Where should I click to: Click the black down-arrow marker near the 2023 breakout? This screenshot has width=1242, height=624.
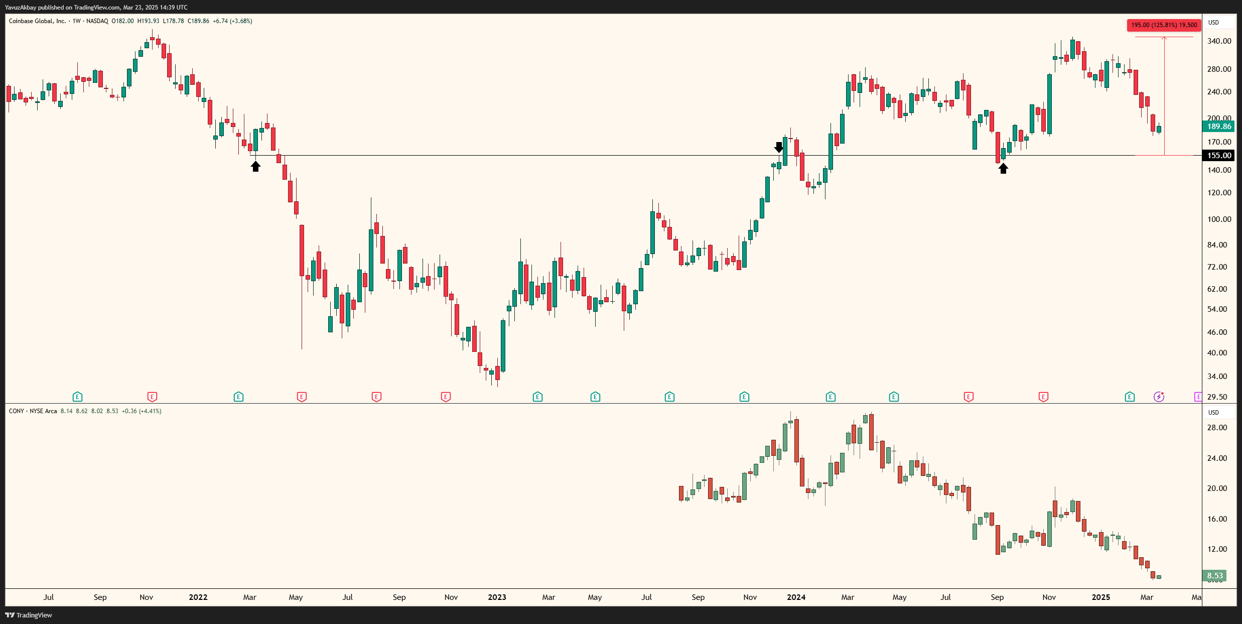pyautogui.click(x=778, y=147)
